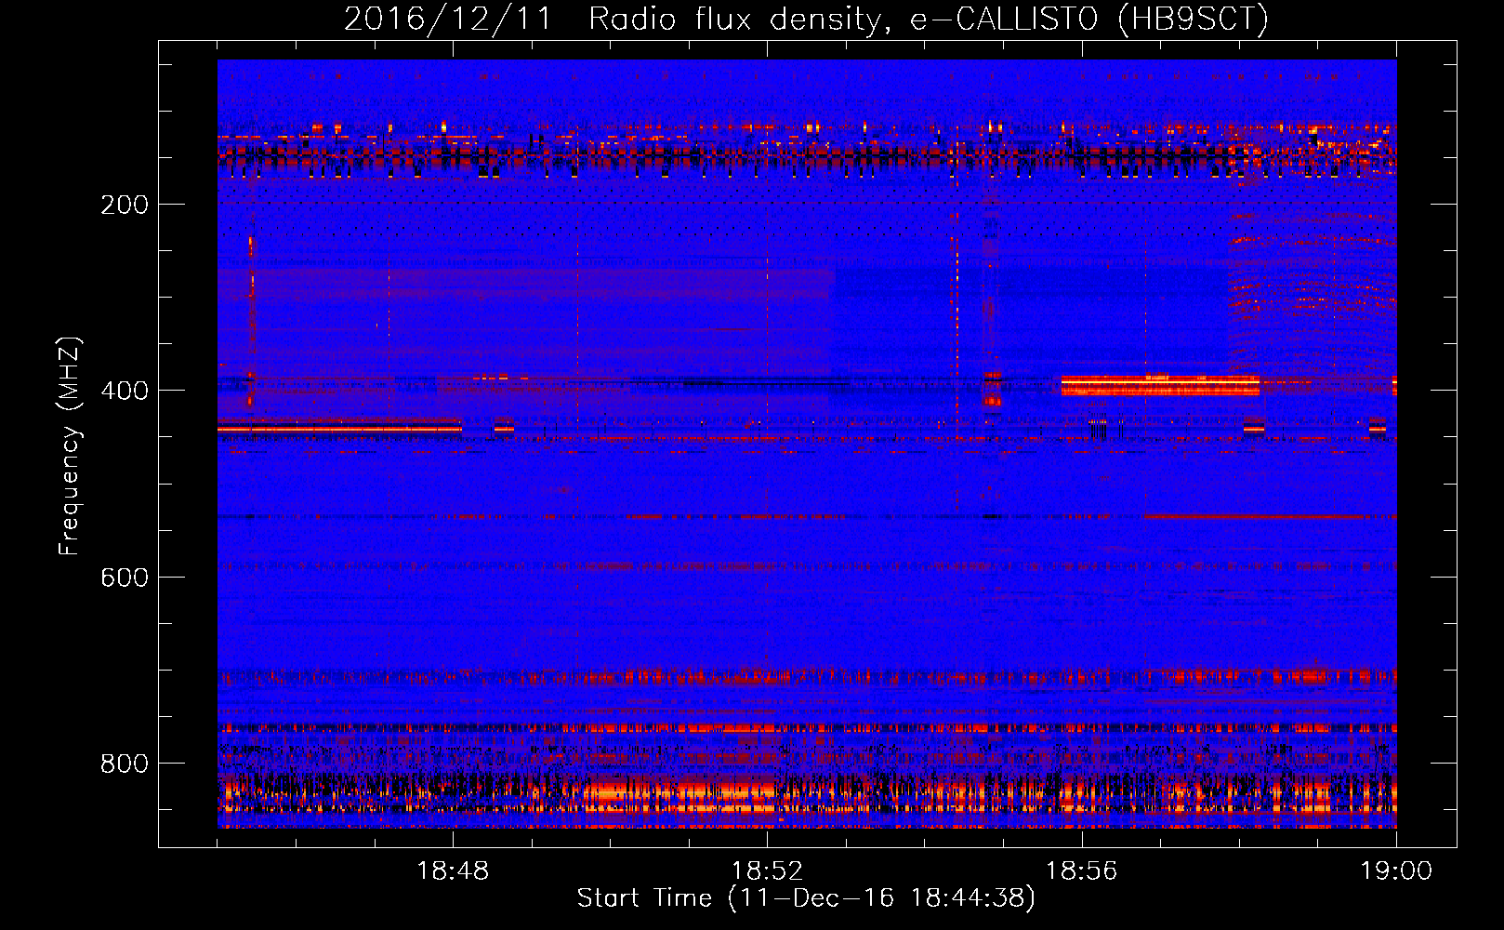Click the 'Start Time (11-Dec-16 18:44:38)' axis label

tap(806, 898)
